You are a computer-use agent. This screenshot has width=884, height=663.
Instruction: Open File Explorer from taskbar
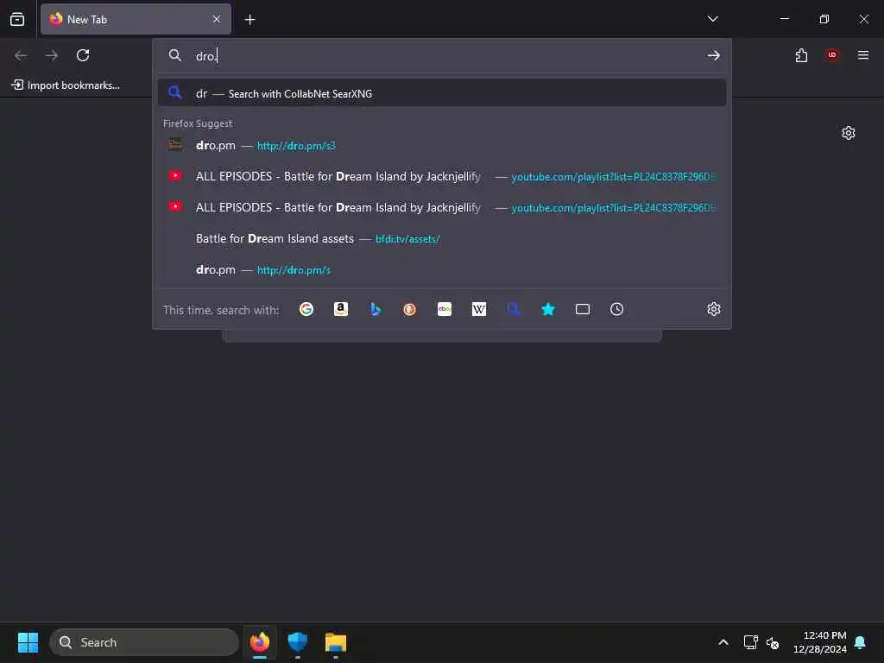(336, 642)
